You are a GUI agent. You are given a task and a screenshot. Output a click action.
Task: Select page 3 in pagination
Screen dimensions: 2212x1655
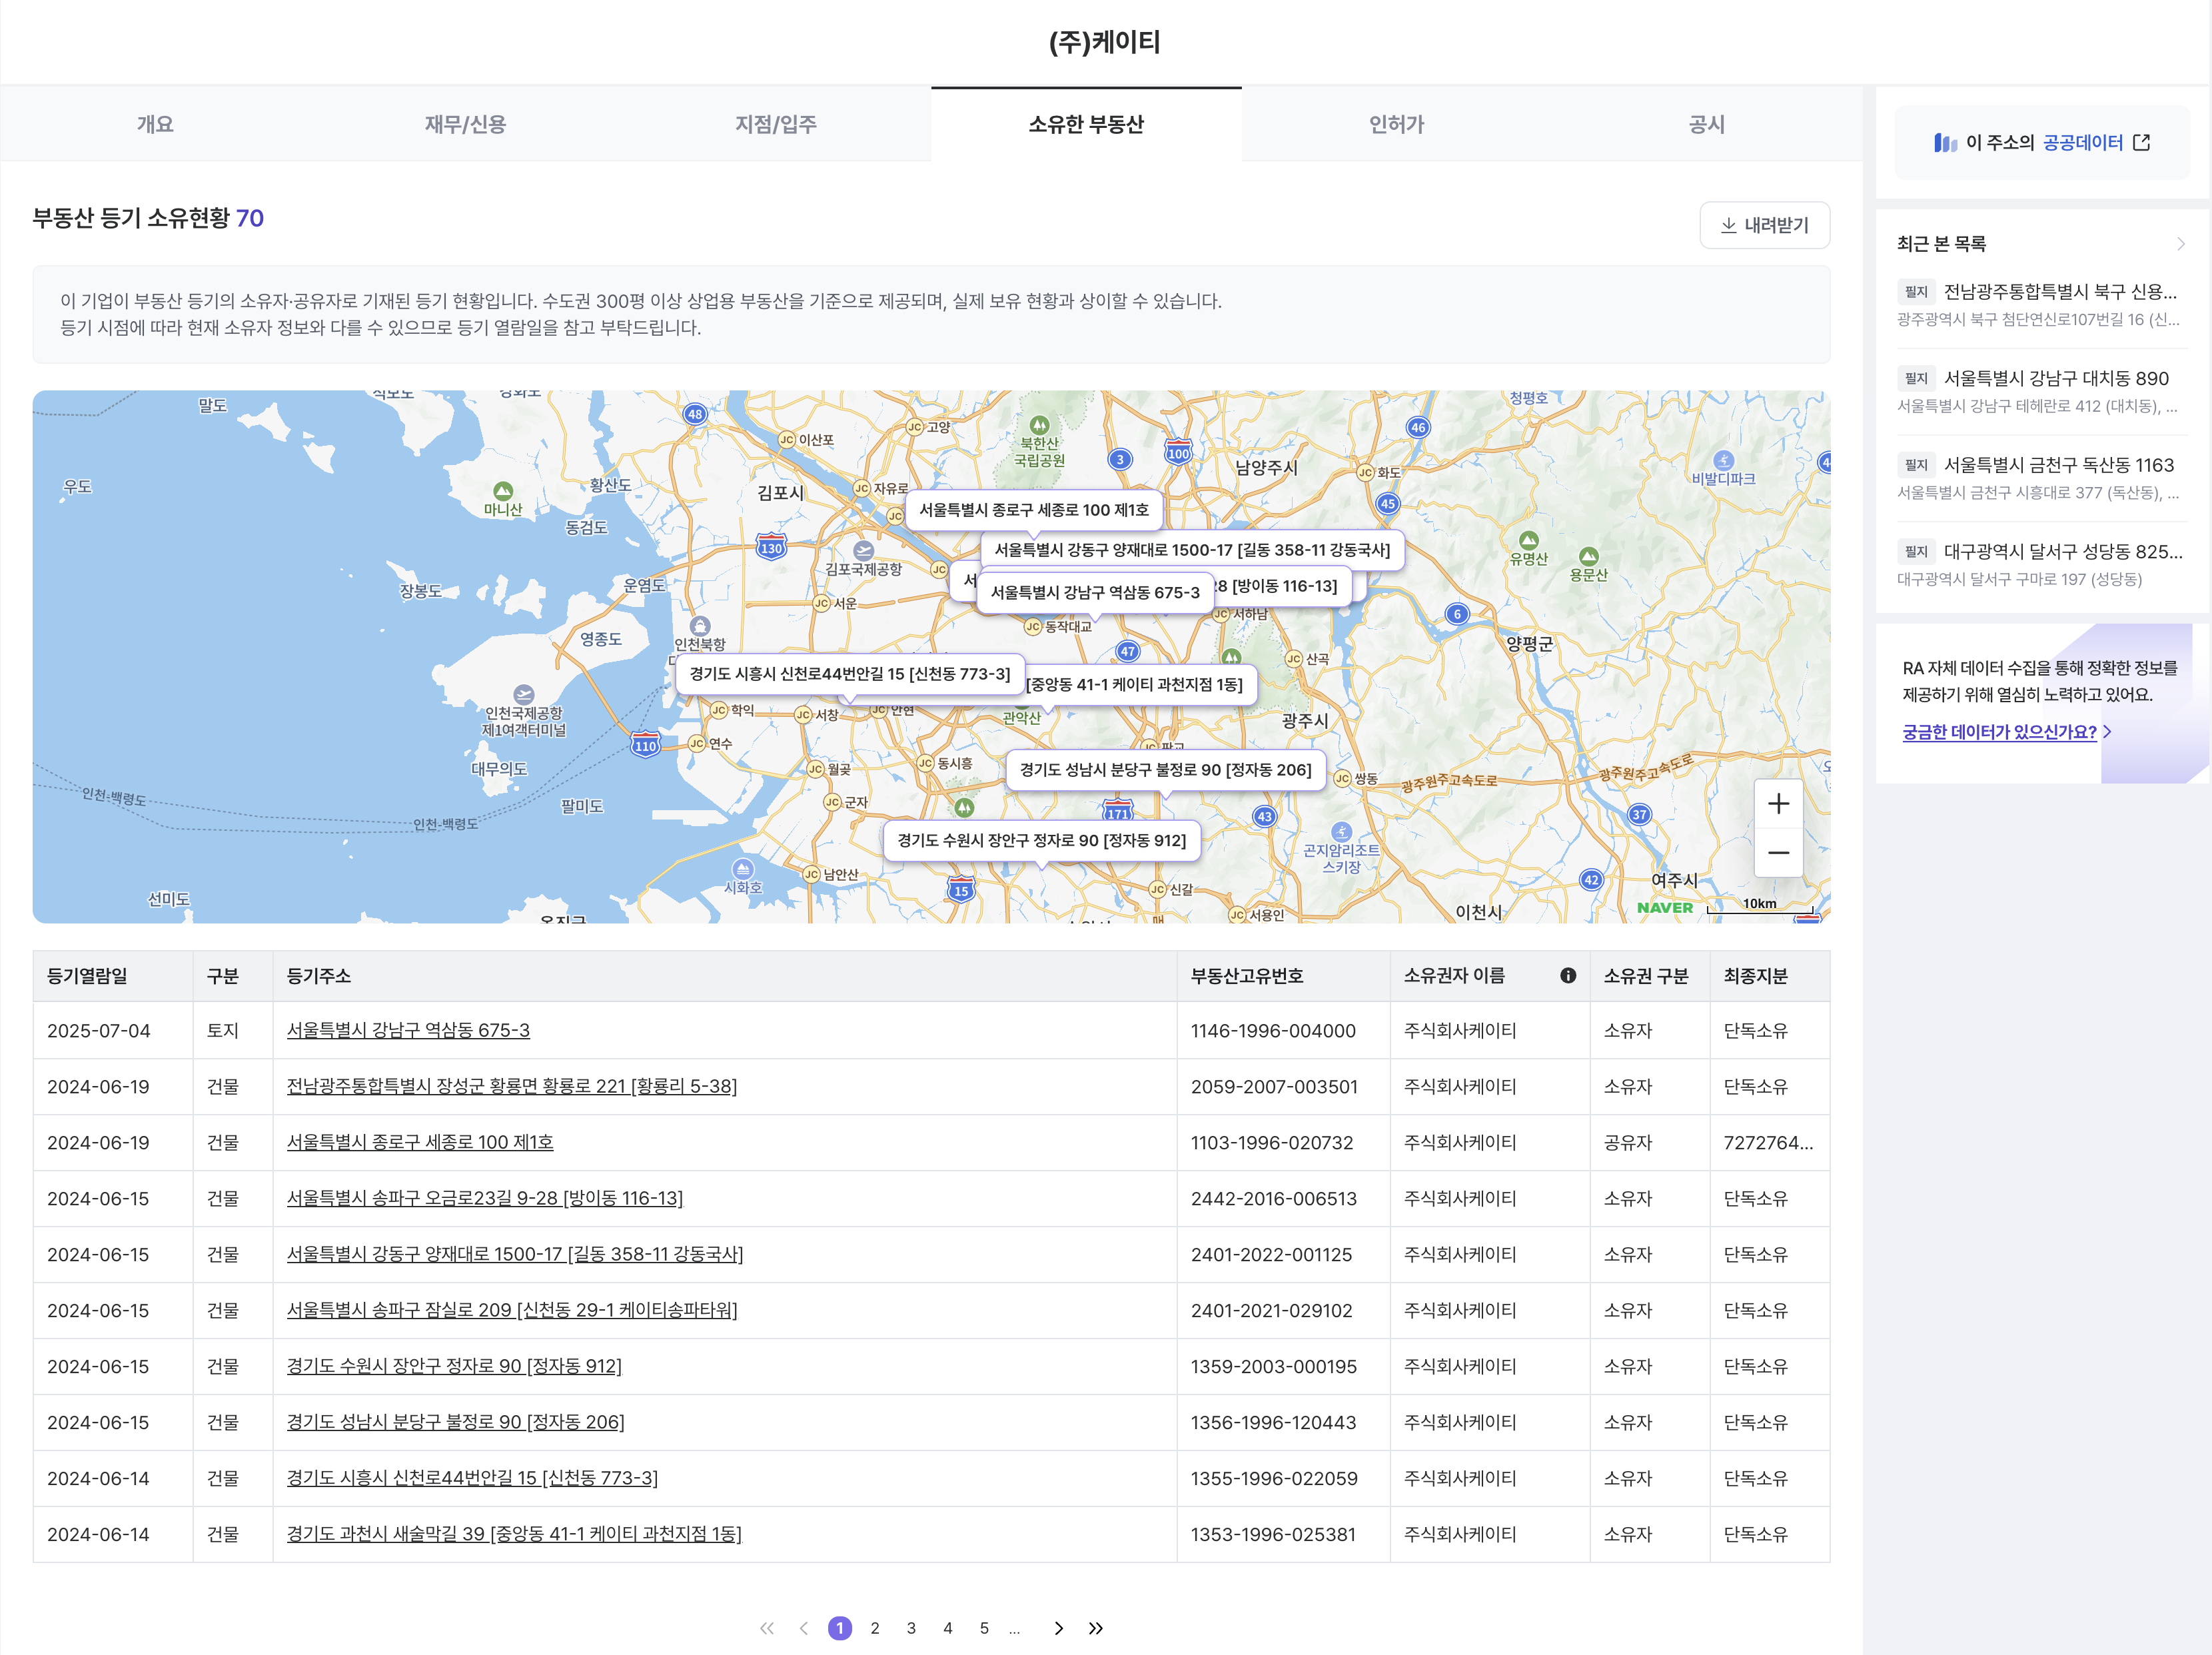point(911,1628)
